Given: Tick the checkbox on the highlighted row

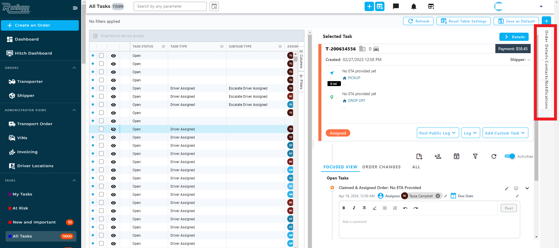Looking at the screenshot, I should [x=101, y=129].
